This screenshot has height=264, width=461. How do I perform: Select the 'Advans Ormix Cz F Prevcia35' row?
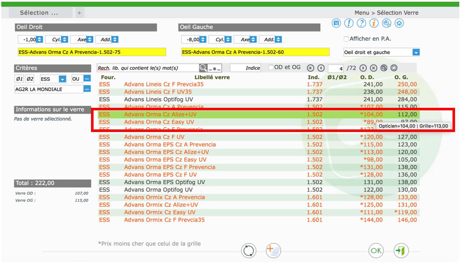click(x=259, y=220)
